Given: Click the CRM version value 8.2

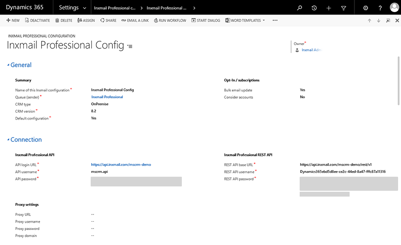Looking at the screenshot, I should click(94, 111).
